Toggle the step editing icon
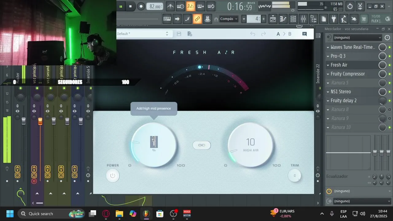Image resolution: width=393 pixels, height=221 pixels. click(x=187, y=19)
